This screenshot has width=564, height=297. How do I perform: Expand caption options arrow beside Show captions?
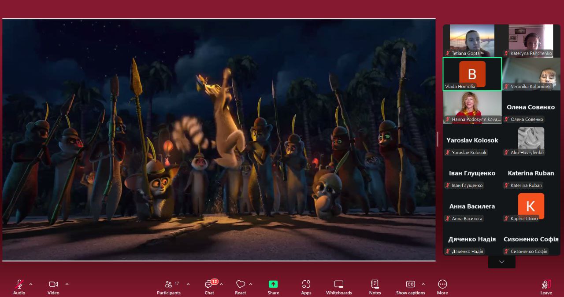click(423, 284)
